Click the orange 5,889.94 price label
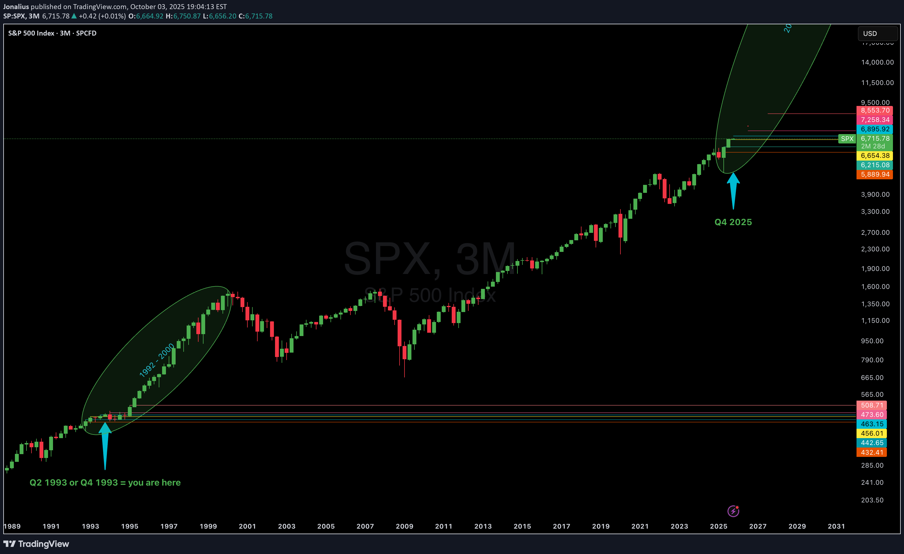The width and height of the screenshot is (904, 554). [x=875, y=174]
